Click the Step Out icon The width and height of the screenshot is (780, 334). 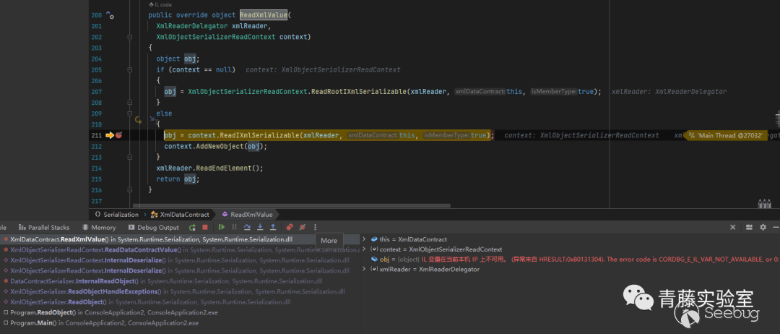click(272, 227)
